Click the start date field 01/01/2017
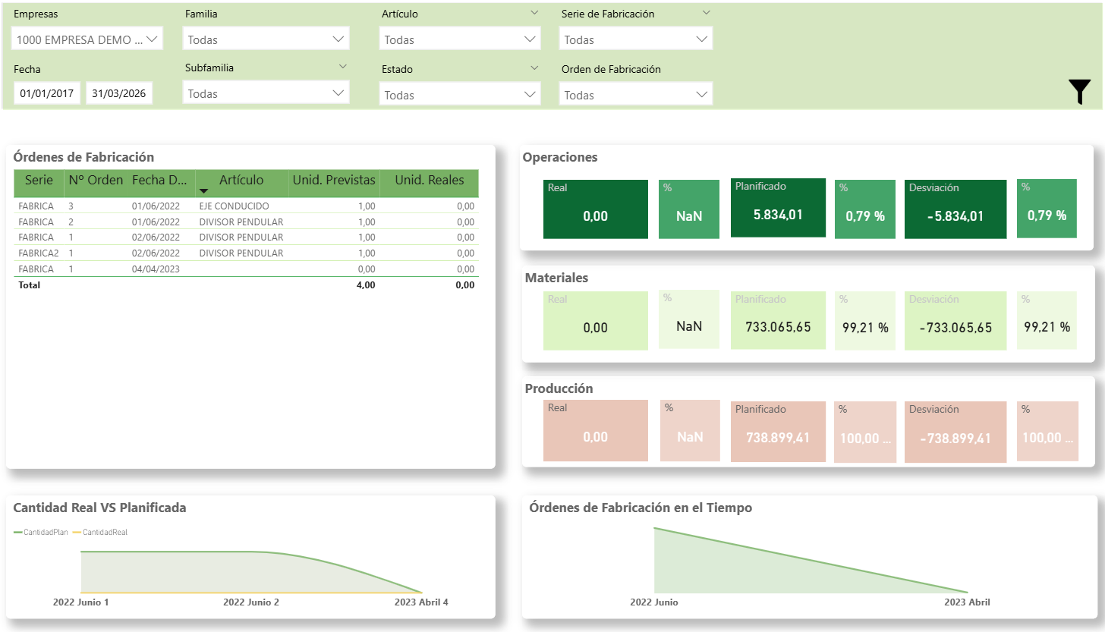1105x632 pixels. coord(47,93)
